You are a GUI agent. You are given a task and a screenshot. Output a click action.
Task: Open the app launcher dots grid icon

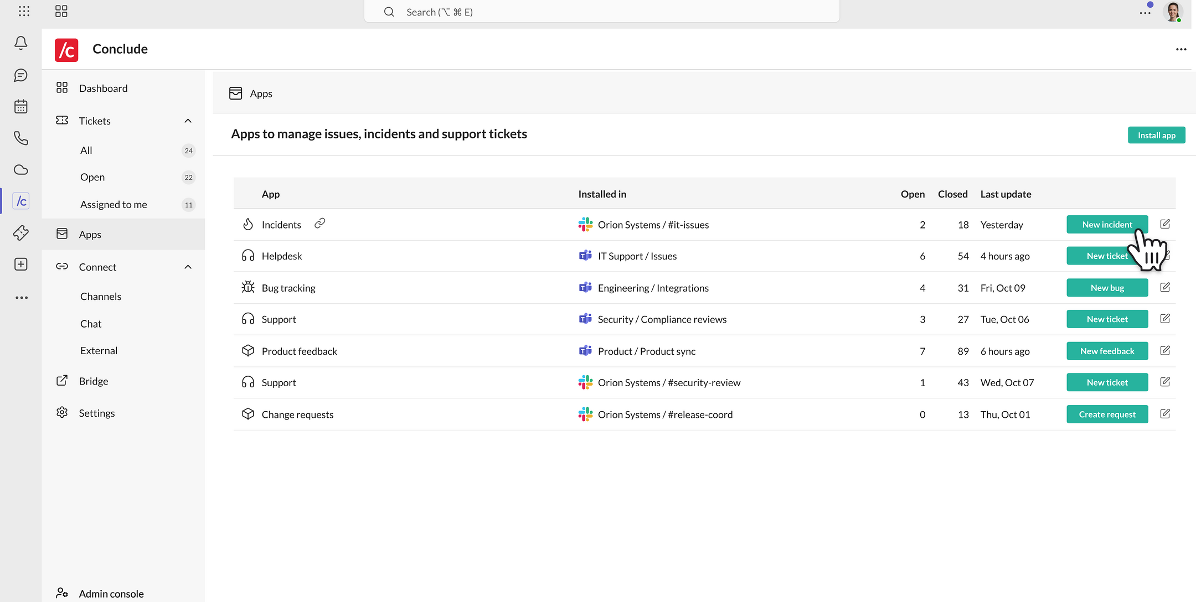[x=24, y=11]
